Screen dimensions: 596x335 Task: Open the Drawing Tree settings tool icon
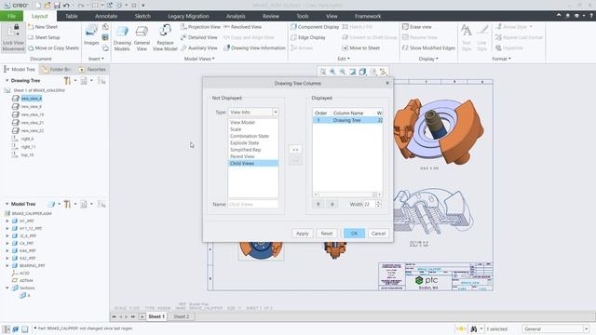(67, 81)
